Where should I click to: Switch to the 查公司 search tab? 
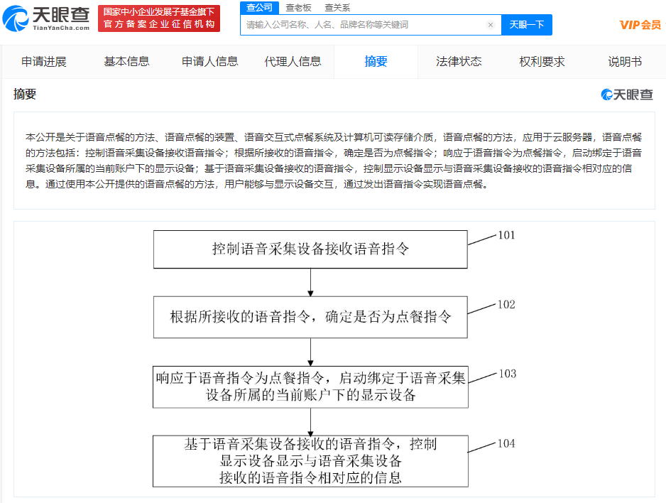point(260,8)
